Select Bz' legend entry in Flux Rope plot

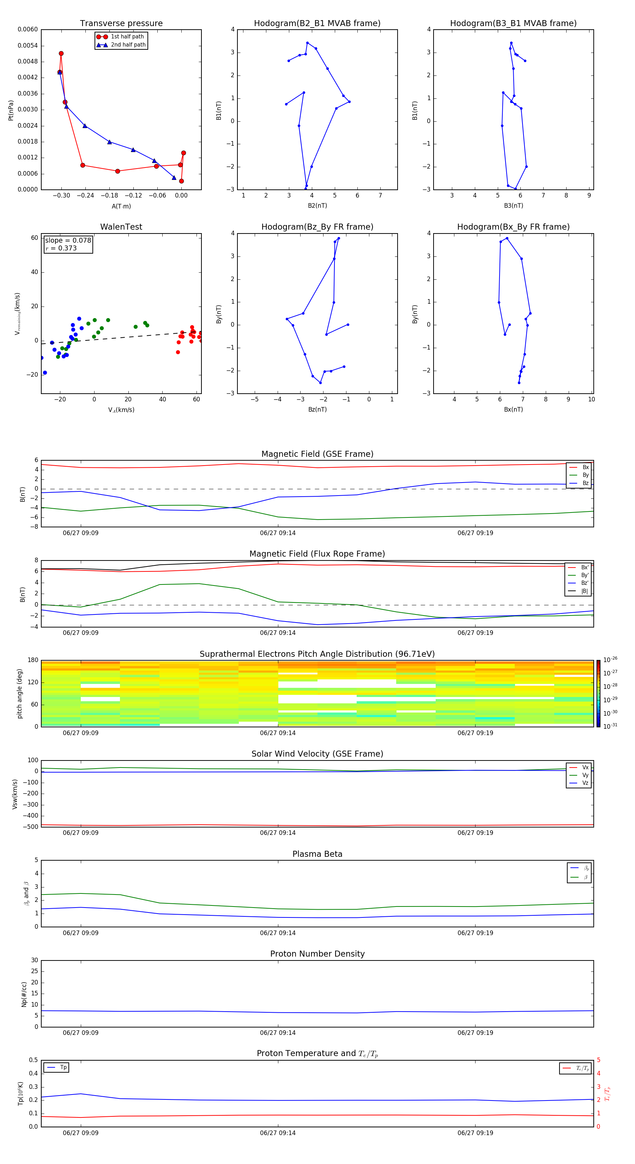(x=579, y=583)
